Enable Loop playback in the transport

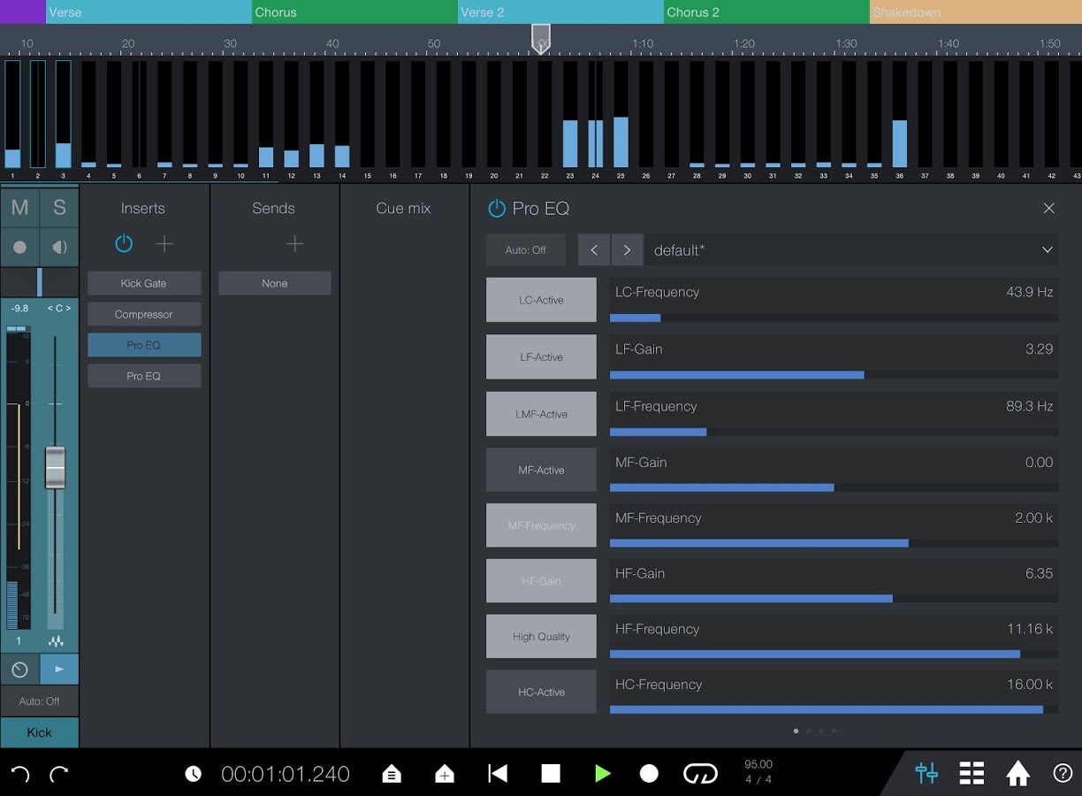(x=701, y=773)
